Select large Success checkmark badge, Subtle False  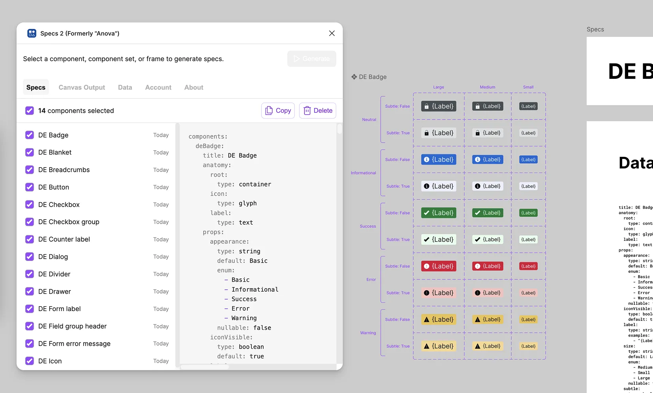click(439, 213)
